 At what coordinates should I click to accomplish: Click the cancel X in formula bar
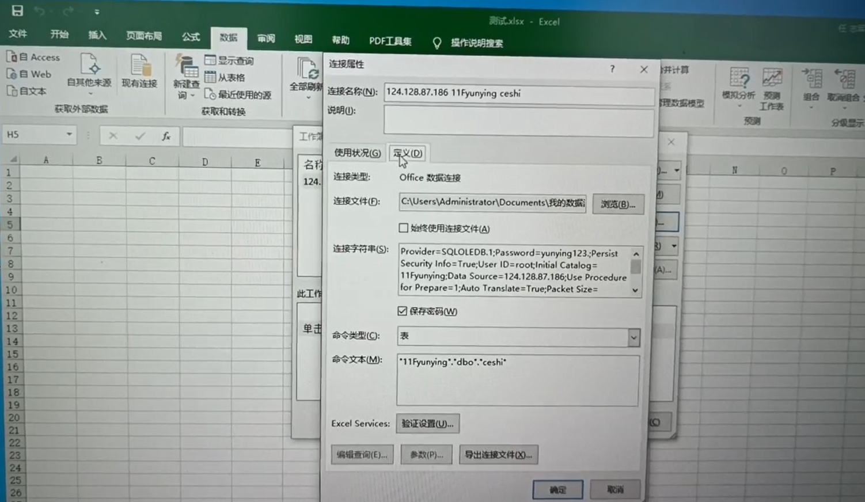click(113, 136)
